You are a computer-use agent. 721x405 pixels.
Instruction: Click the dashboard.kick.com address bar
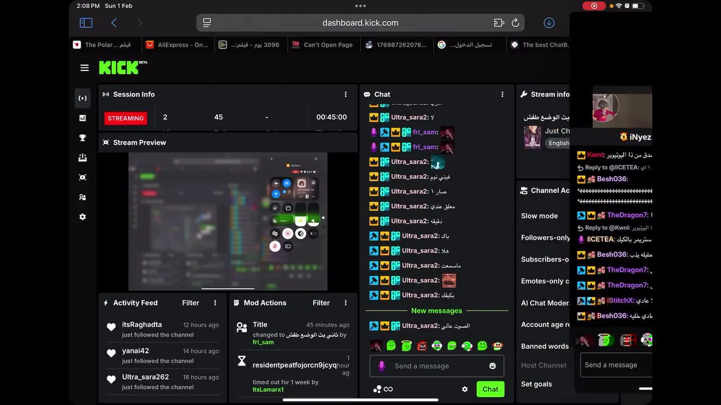(x=360, y=23)
